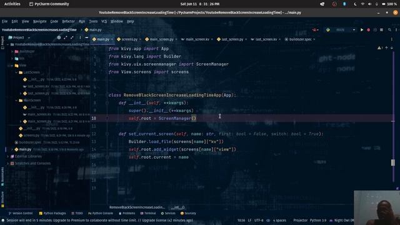Click the run with coverage icon
This screenshot has width=400, height=225.
[x=375, y=30]
